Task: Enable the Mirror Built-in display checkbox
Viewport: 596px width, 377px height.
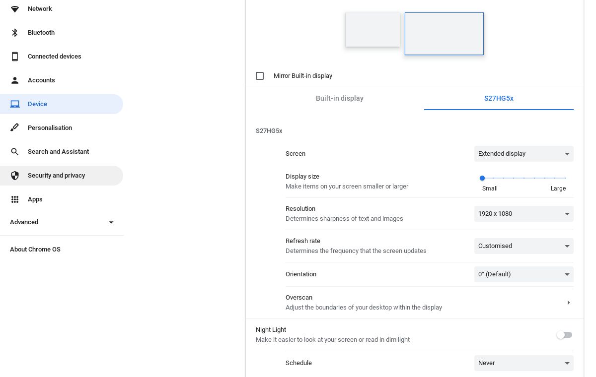Action: click(x=260, y=76)
